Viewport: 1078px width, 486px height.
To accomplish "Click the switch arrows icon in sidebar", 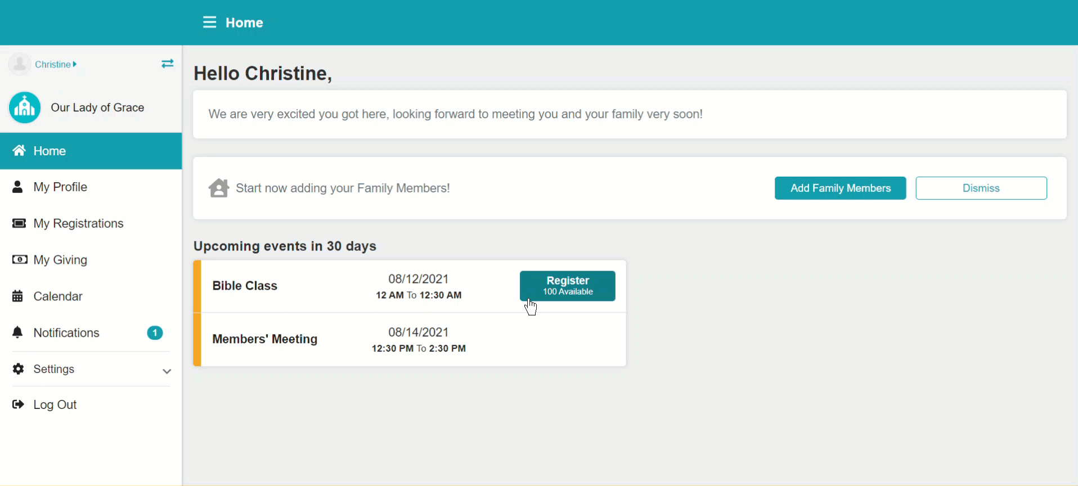I will [167, 64].
